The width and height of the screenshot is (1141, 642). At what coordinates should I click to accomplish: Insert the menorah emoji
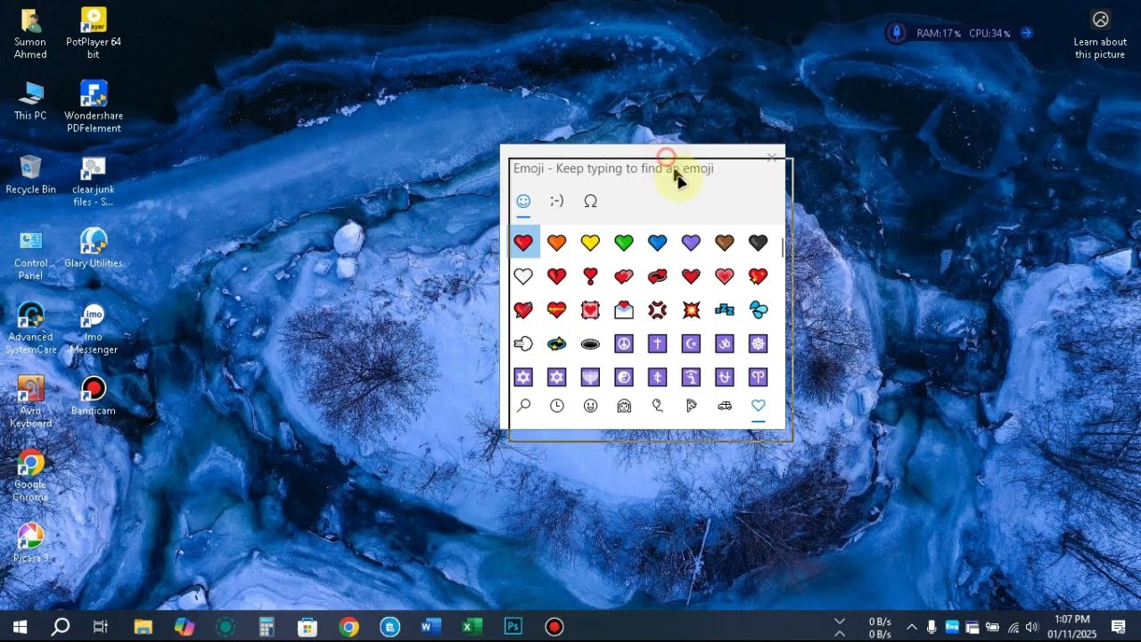pos(590,377)
